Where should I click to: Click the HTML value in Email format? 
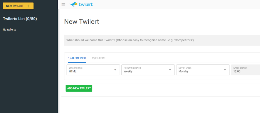point(73,71)
